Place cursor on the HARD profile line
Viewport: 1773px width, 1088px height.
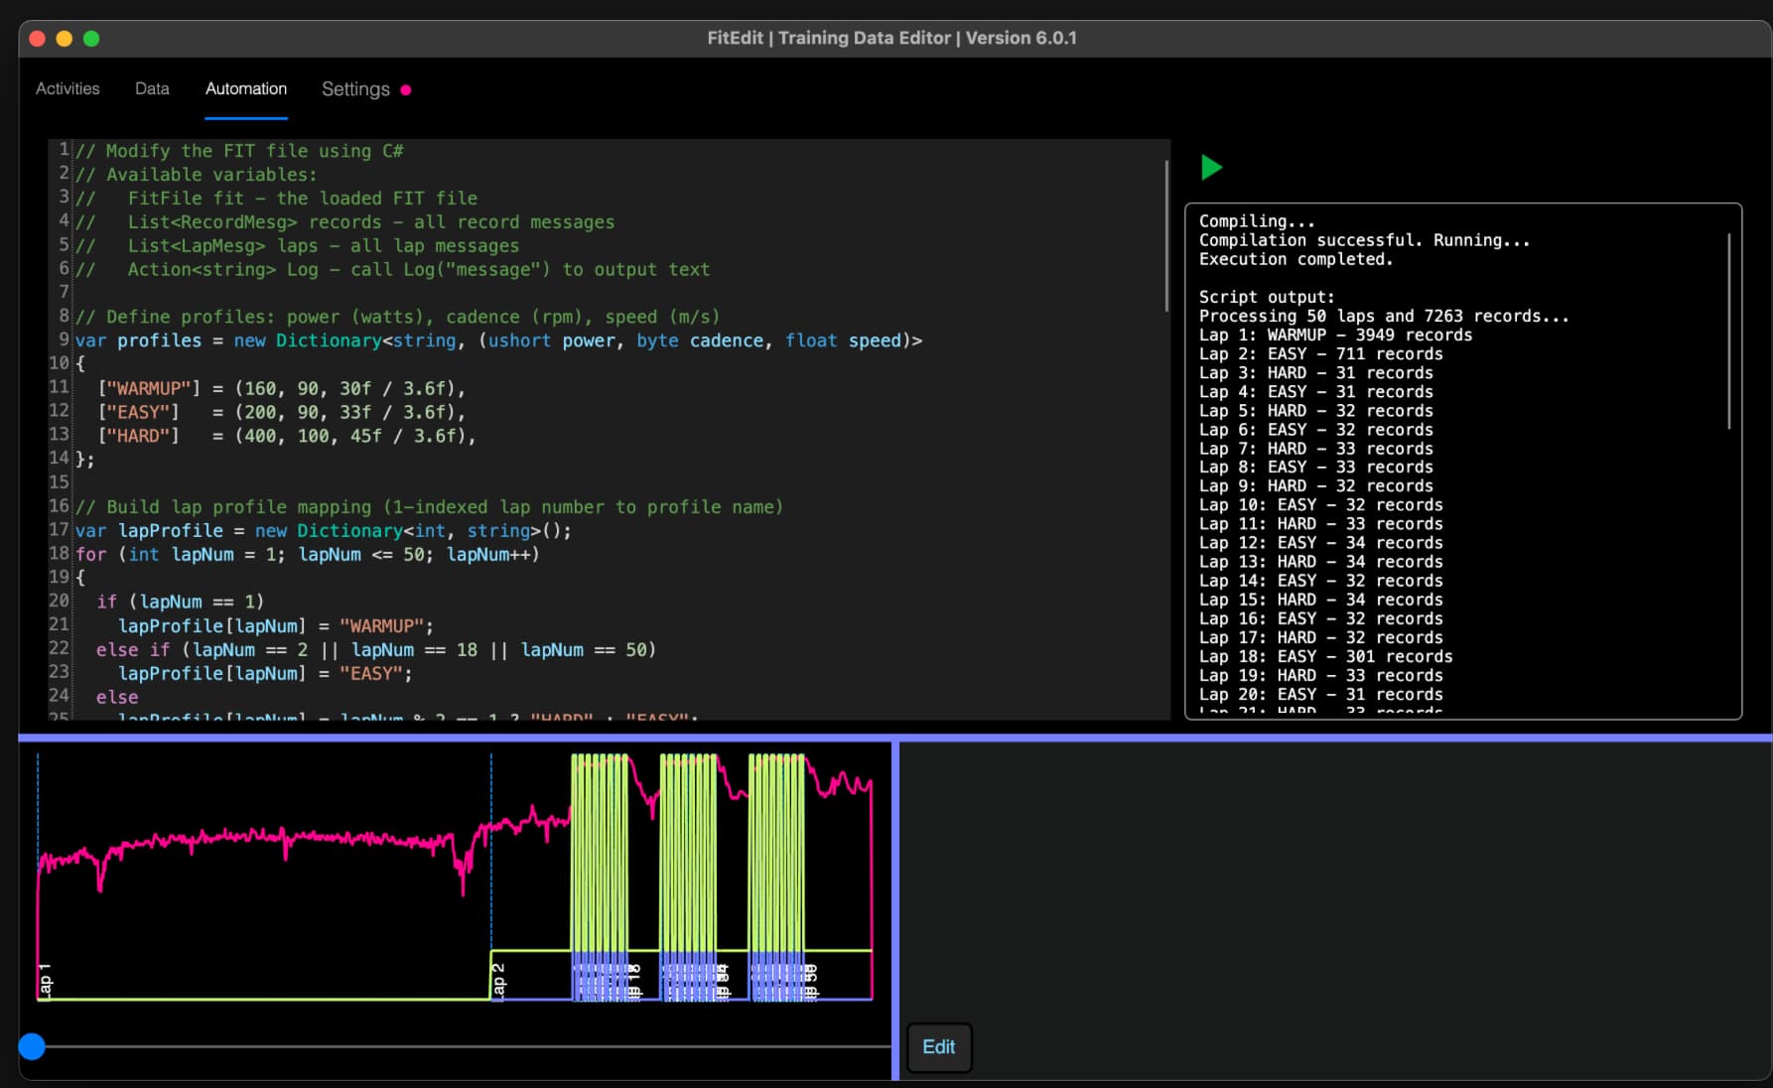[286, 436]
